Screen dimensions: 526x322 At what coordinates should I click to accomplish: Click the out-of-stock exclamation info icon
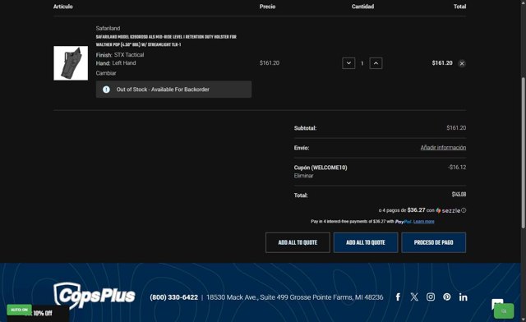tap(106, 90)
